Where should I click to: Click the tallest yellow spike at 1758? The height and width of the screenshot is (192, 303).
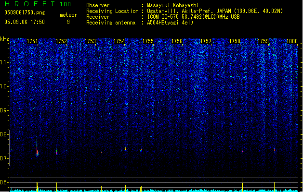[242, 185]
